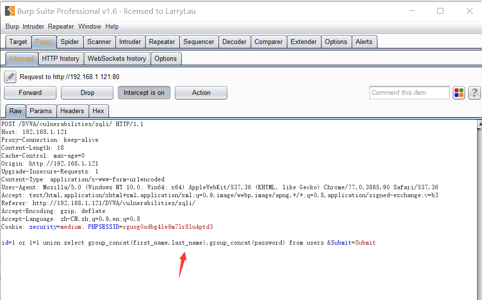Switch to the Intruder main tab

(x=130, y=42)
